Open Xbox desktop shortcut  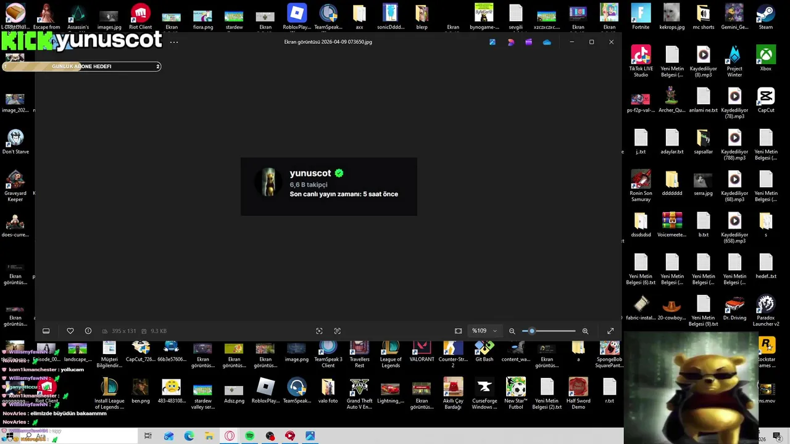(766, 59)
